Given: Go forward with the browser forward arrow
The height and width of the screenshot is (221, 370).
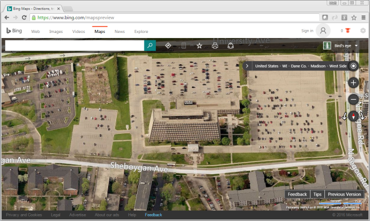Looking at the screenshot, I should click(16, 17).
